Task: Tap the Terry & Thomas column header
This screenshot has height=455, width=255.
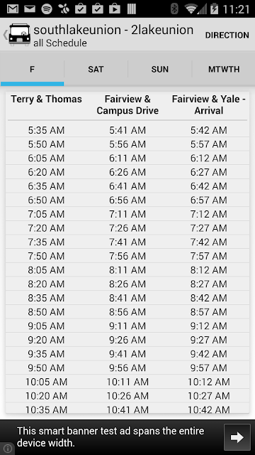Action: 46,100
